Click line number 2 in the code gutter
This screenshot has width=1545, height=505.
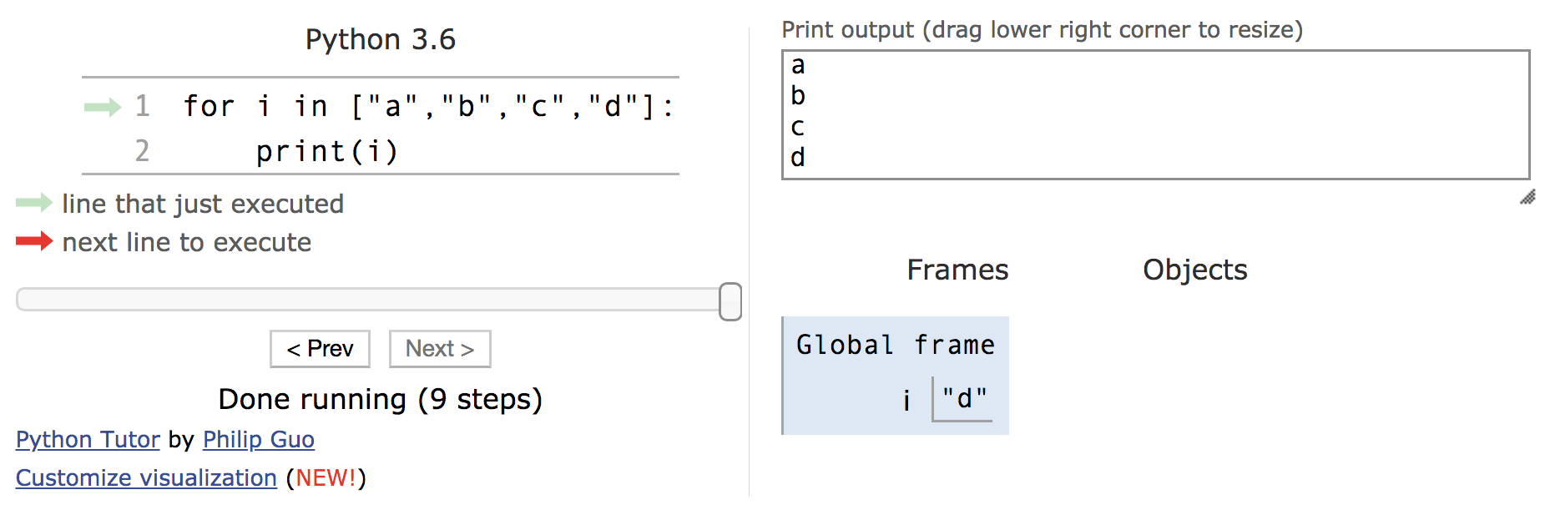point(142,151)
